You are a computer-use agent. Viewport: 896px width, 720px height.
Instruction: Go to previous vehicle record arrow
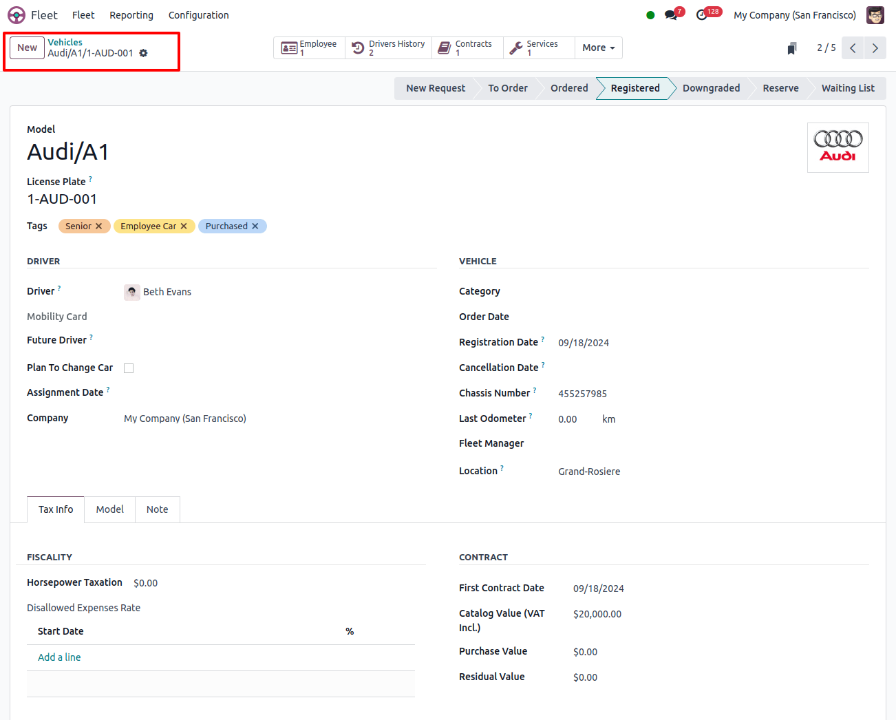tap(853, 48)
